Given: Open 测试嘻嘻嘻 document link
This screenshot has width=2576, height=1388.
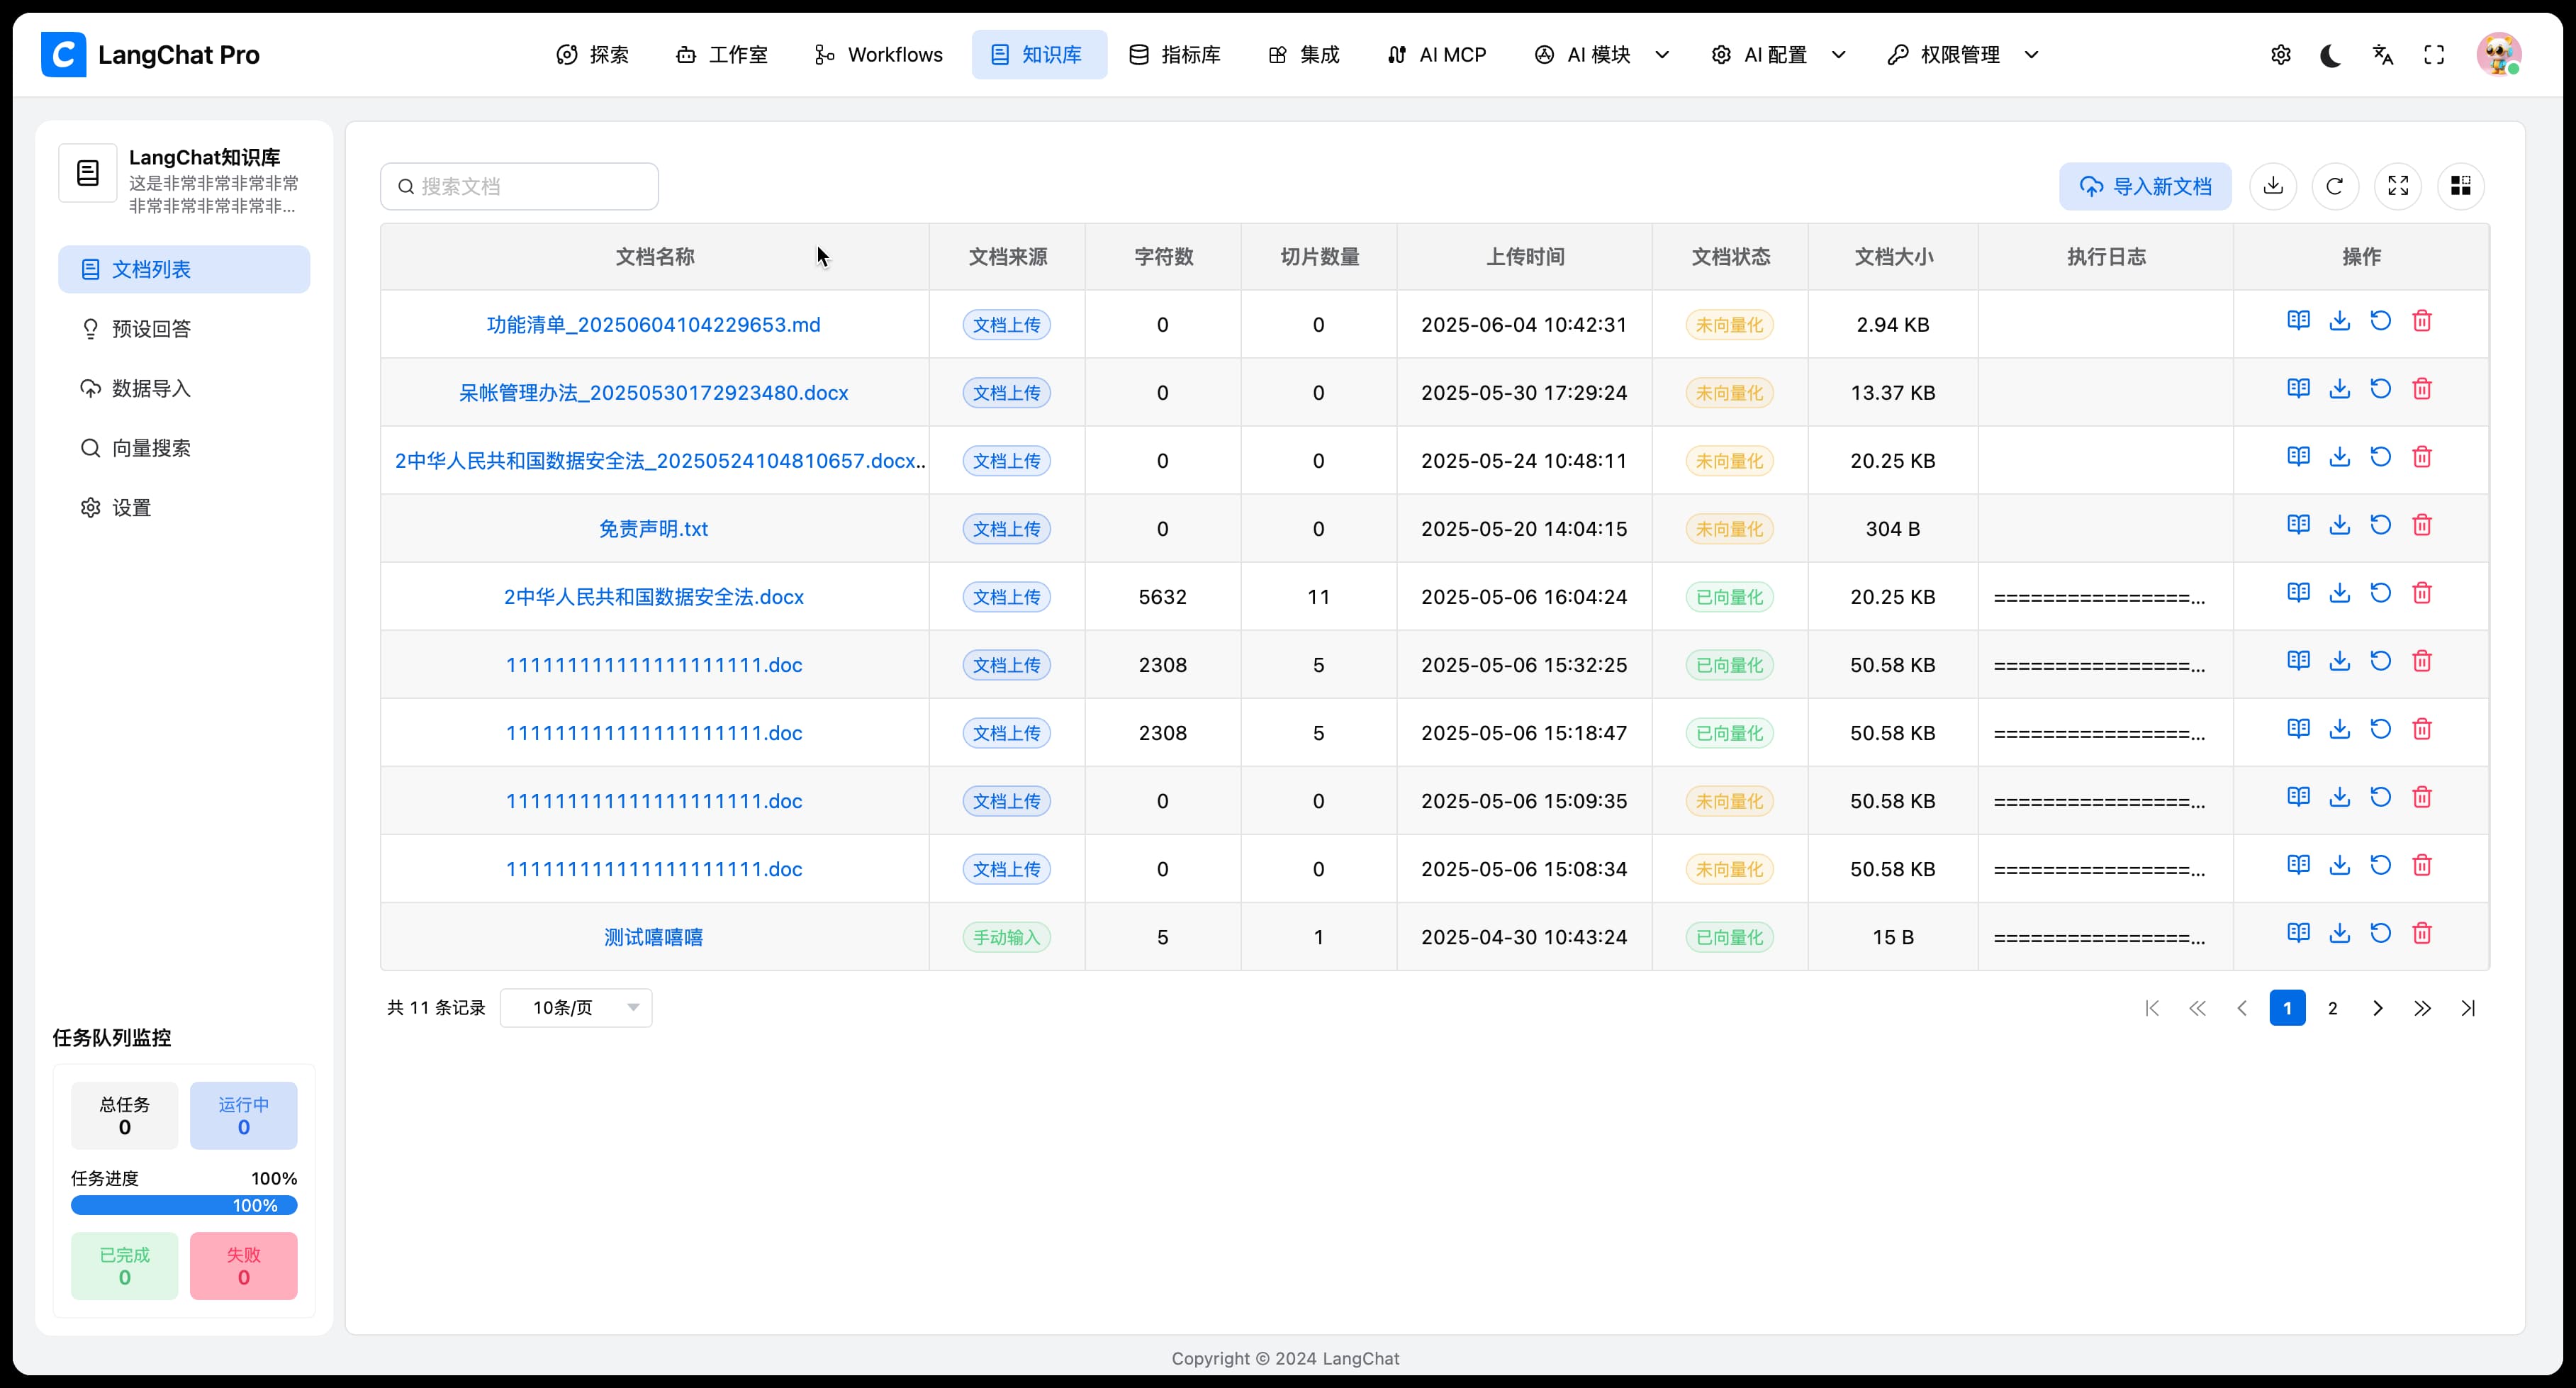Looking at the screenshot, I should pyautogui.click(x=653, y=937).
